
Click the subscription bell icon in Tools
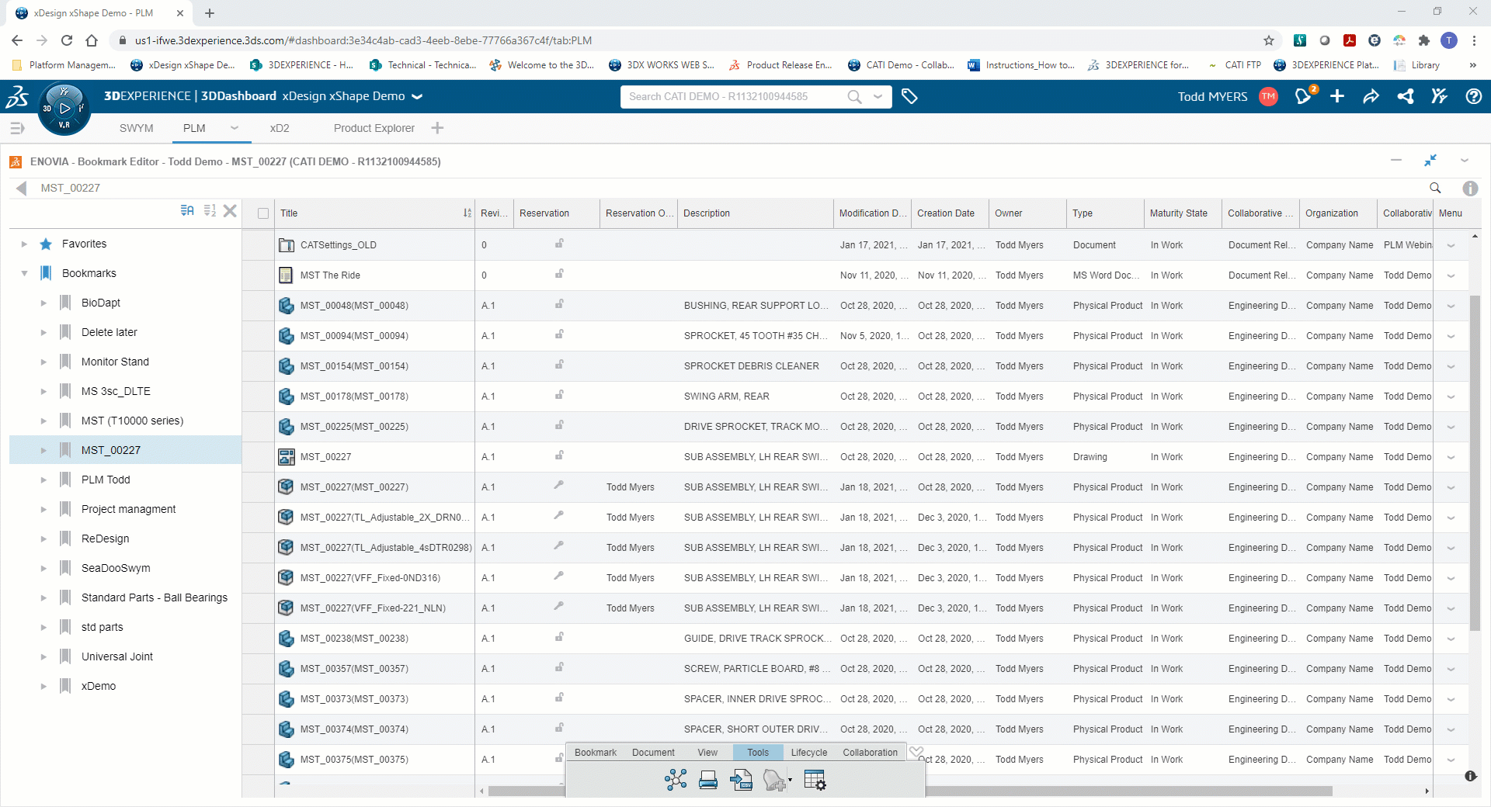click(773, 780)
